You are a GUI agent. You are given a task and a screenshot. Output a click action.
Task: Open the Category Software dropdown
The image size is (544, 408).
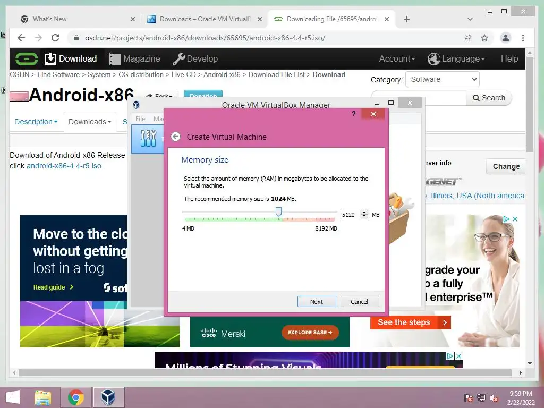[x=443, y=79]
